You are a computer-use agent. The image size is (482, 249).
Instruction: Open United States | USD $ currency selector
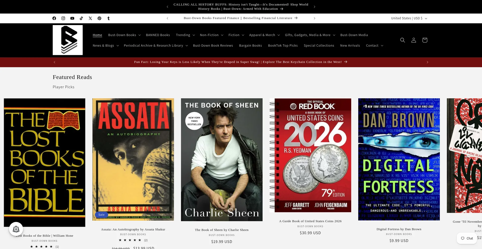coord(409,18)
